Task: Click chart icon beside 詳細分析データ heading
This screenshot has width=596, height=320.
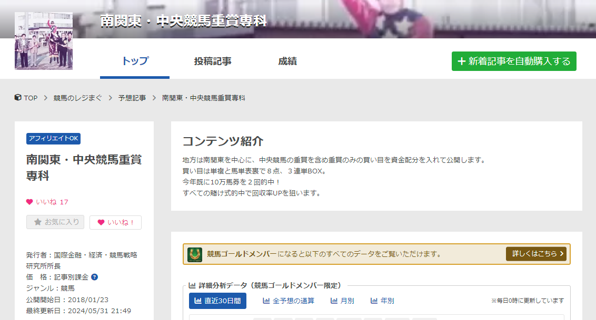Action: point(192,285)
